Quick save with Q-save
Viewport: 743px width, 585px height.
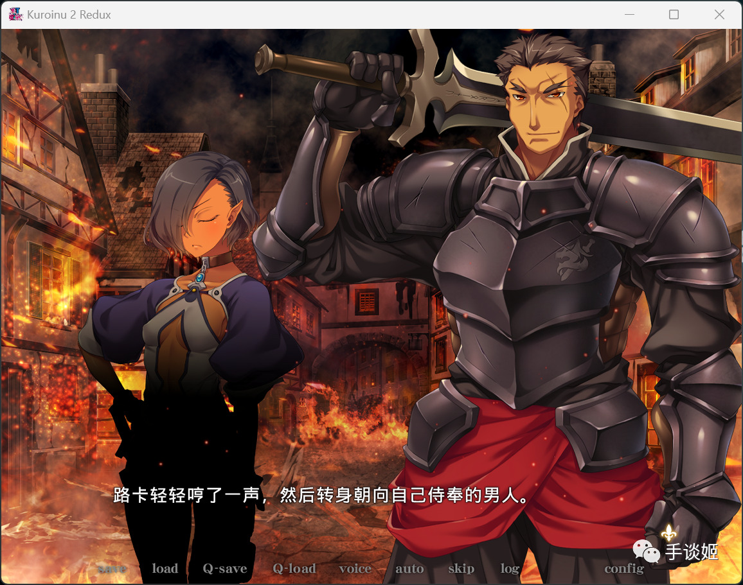click(224, 568)
